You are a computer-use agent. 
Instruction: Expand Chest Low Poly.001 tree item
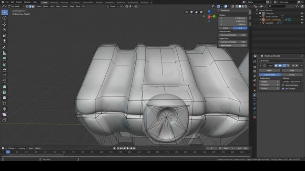tap(260, 20)
